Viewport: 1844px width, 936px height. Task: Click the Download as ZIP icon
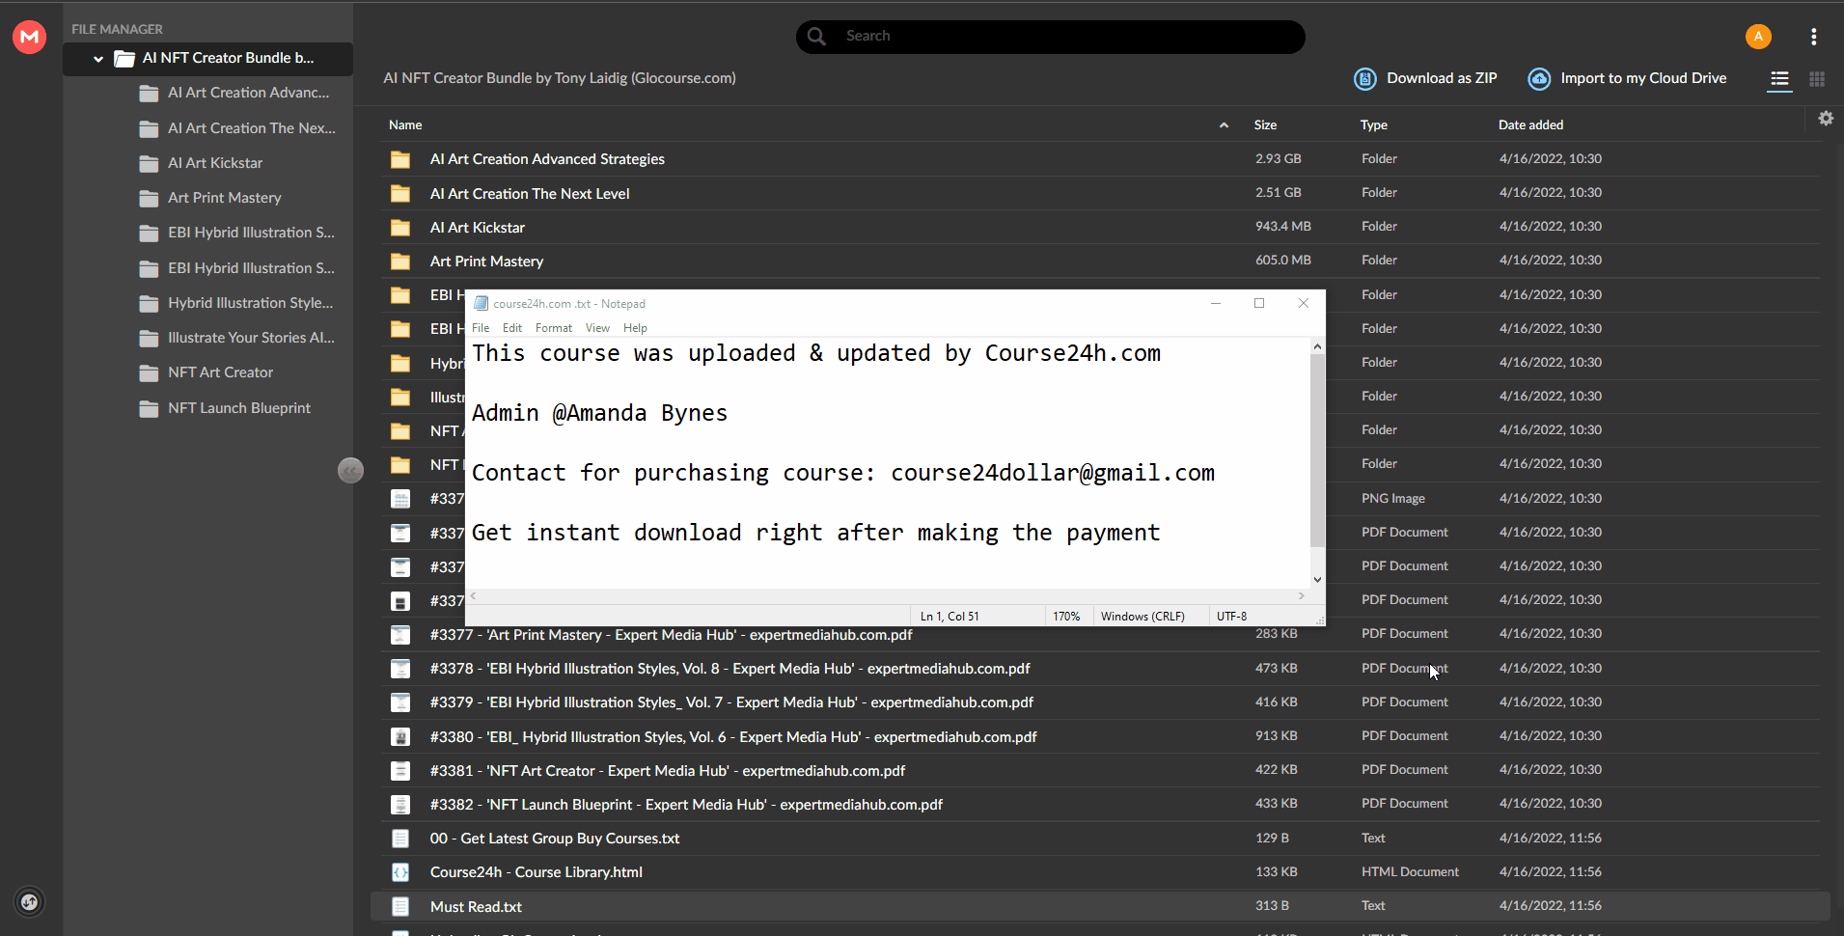pyautogui.click(x=1364, y=78)
